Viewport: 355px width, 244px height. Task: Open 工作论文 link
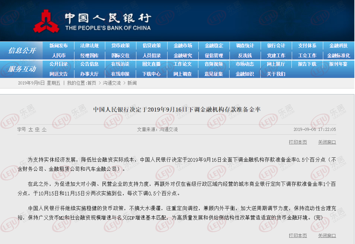182,64
